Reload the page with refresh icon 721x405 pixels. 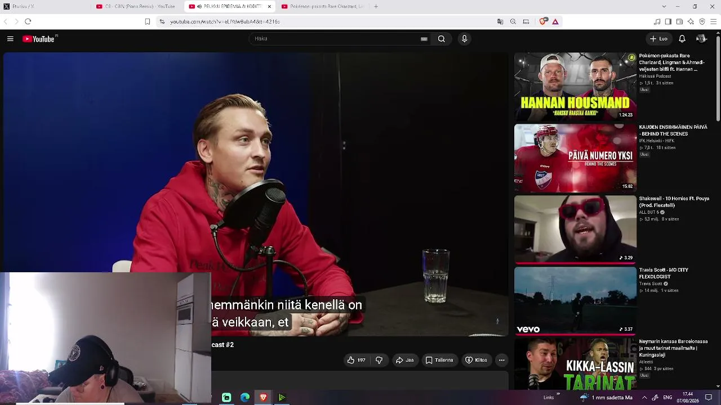pos(28,21)
